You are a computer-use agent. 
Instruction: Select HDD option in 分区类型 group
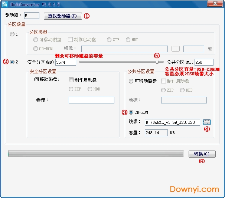coord(128,40)
